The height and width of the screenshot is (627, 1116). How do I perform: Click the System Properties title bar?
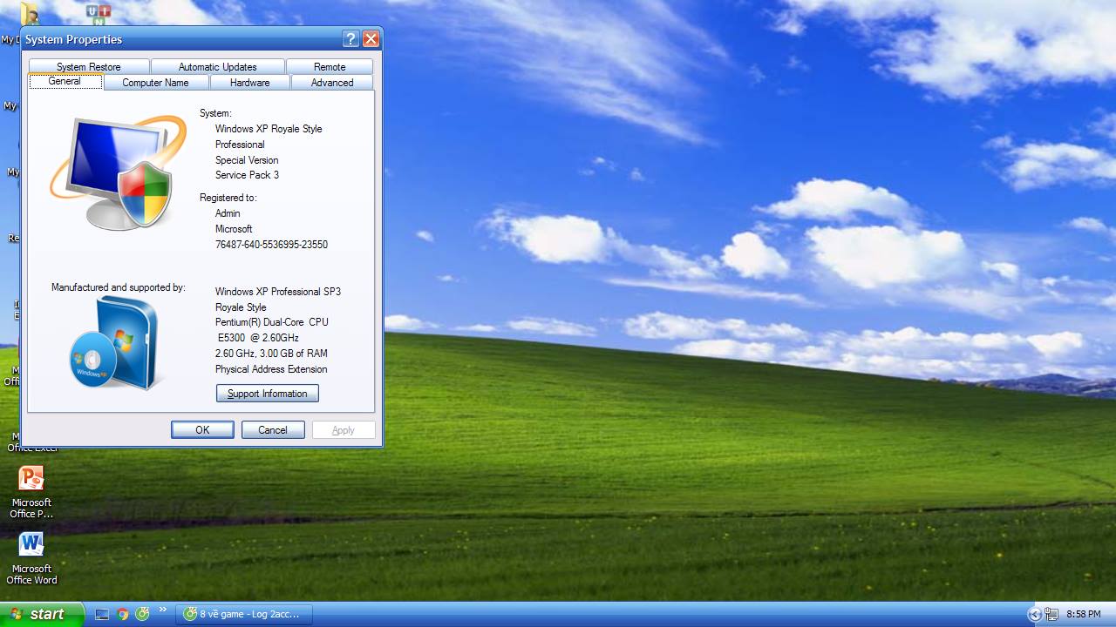pyautogui.click(x=183, y=39)
